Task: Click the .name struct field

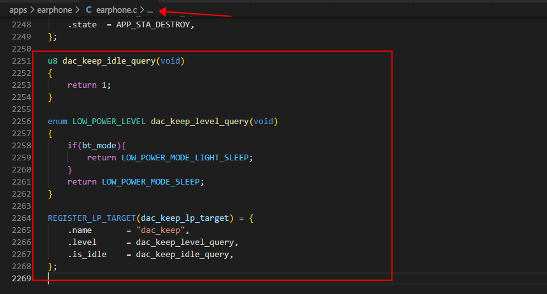Action: click(80, 230)
